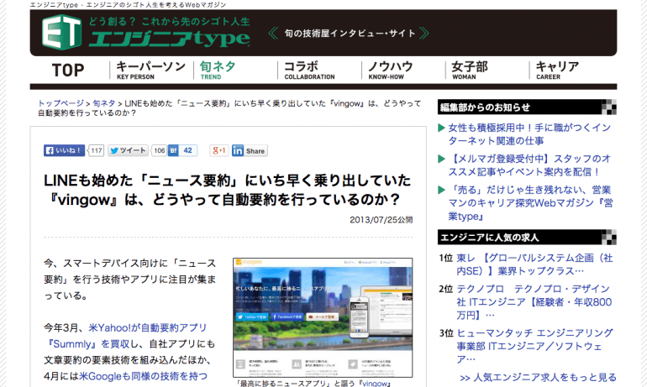Click the Facebook like count 117

(97, 150)
